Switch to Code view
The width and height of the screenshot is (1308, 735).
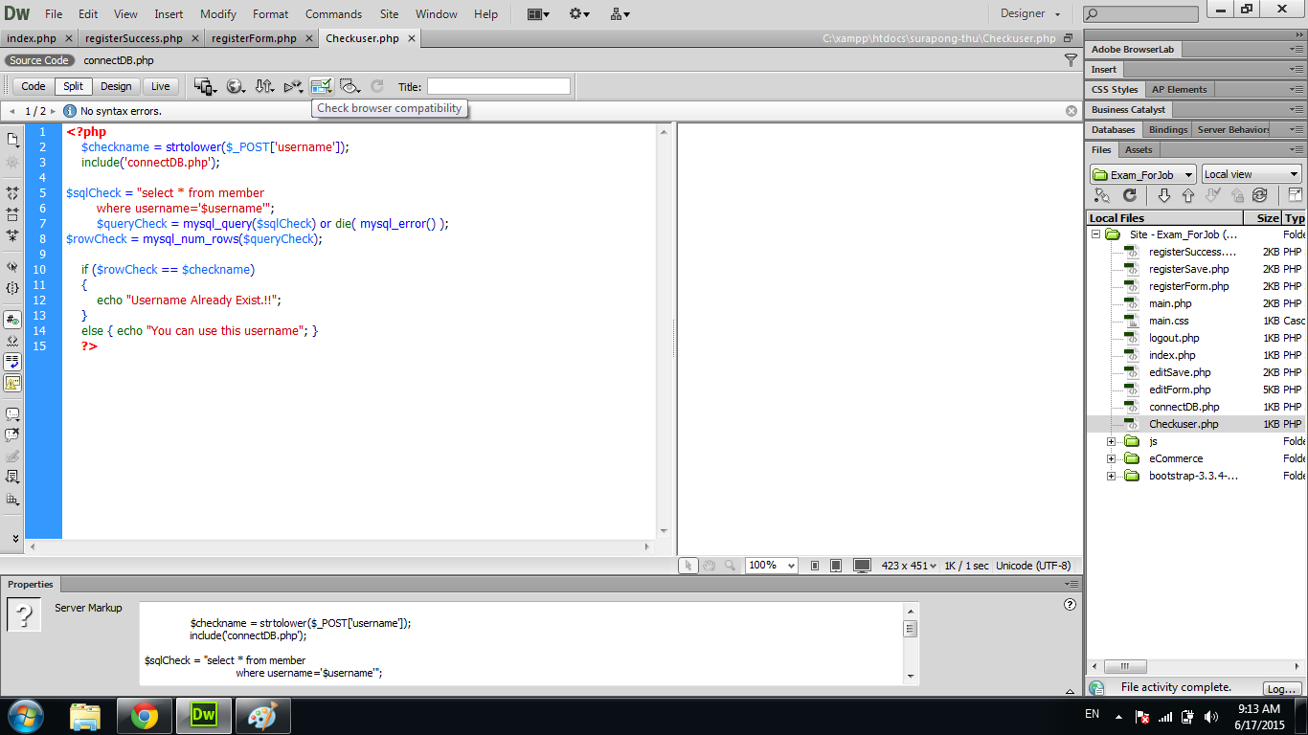[x=34, y=86]
